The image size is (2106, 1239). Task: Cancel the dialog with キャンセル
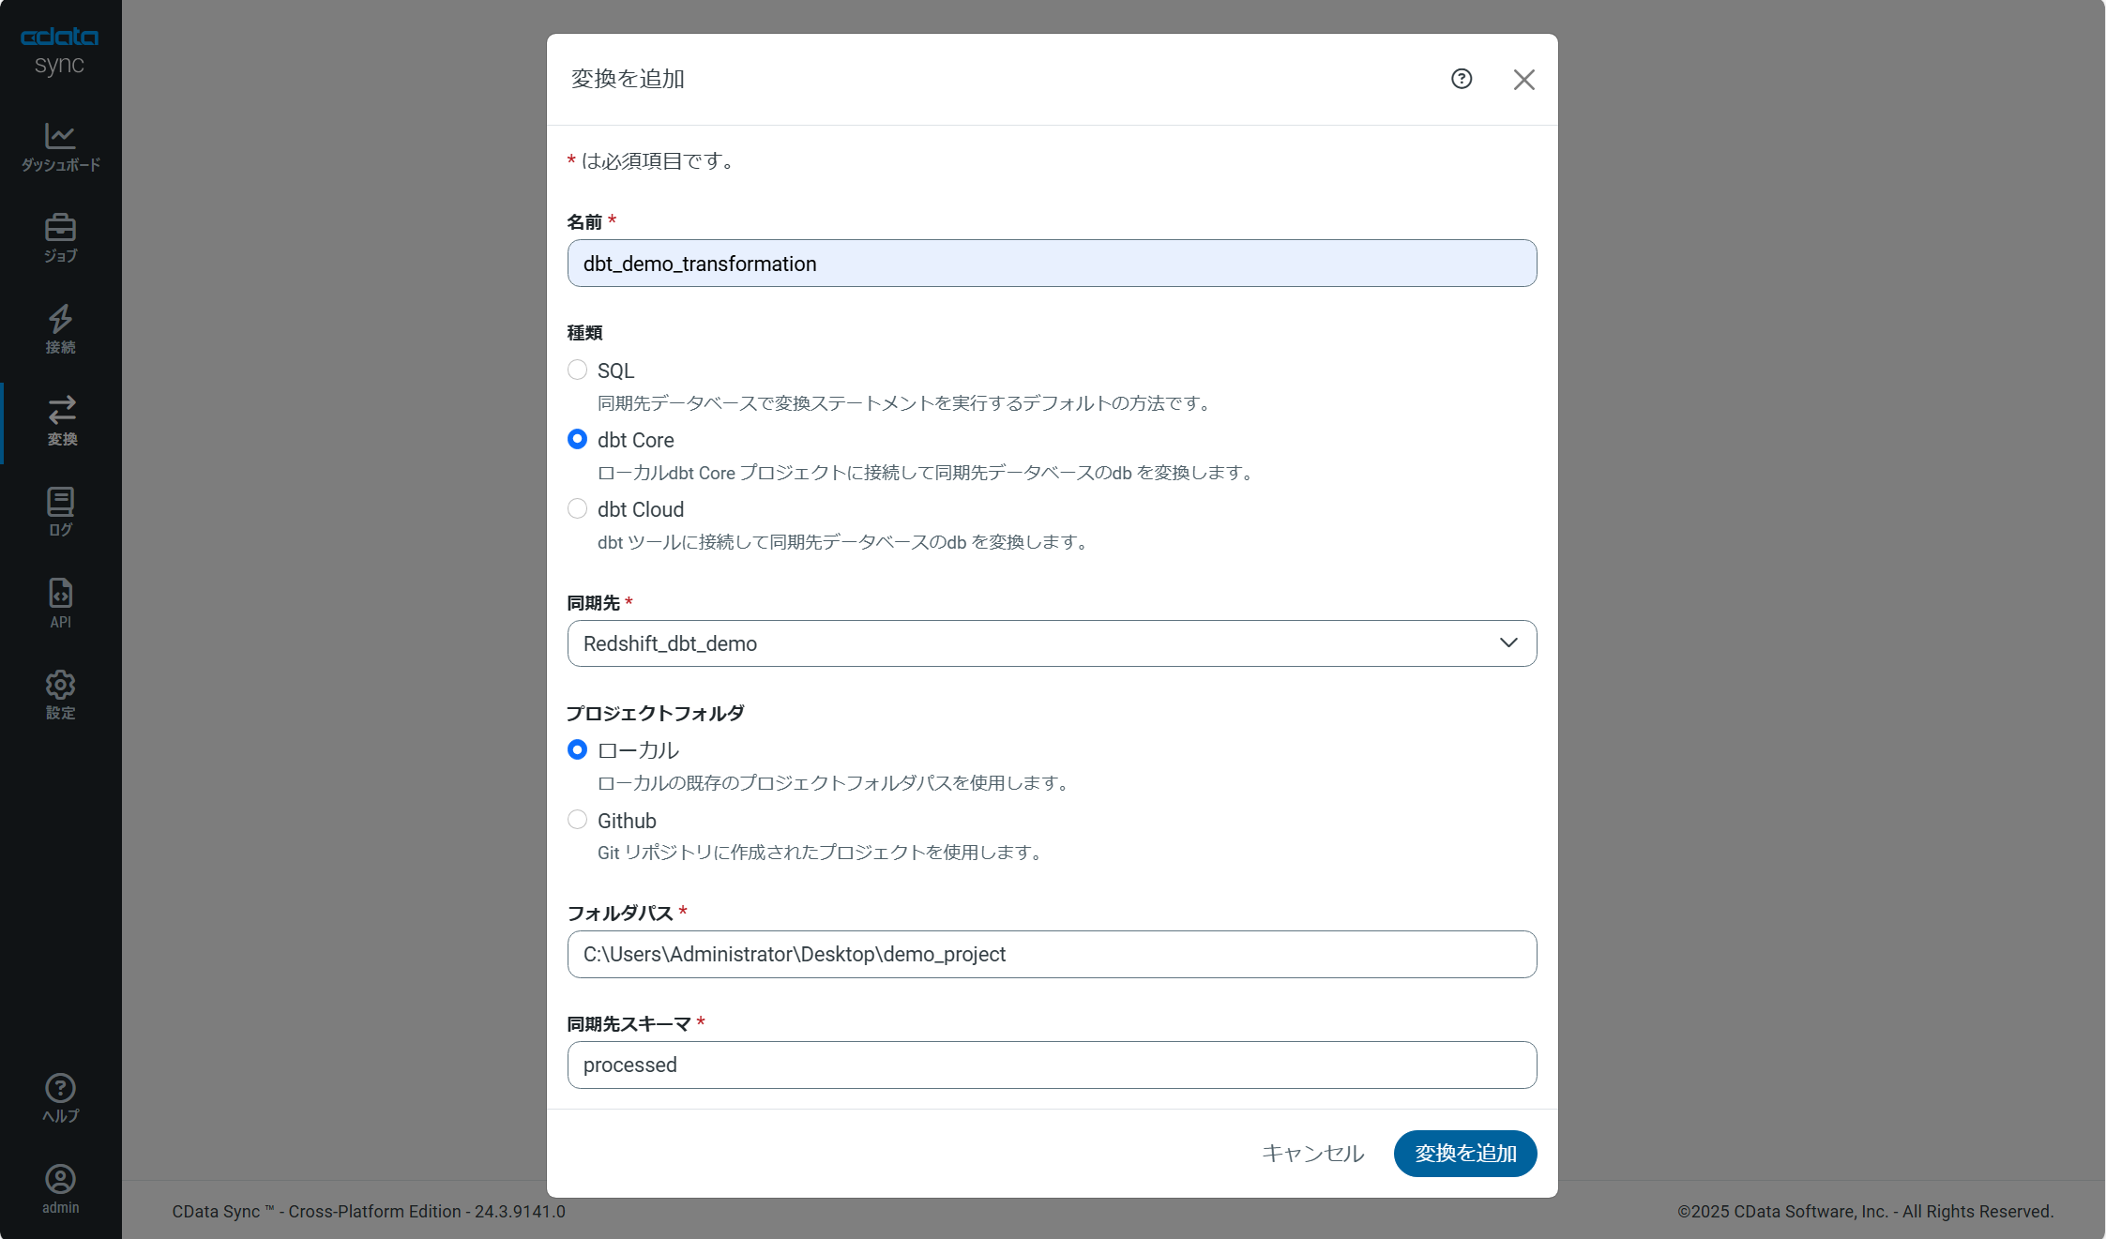pyautogui.click(x=1313, y=1154)
